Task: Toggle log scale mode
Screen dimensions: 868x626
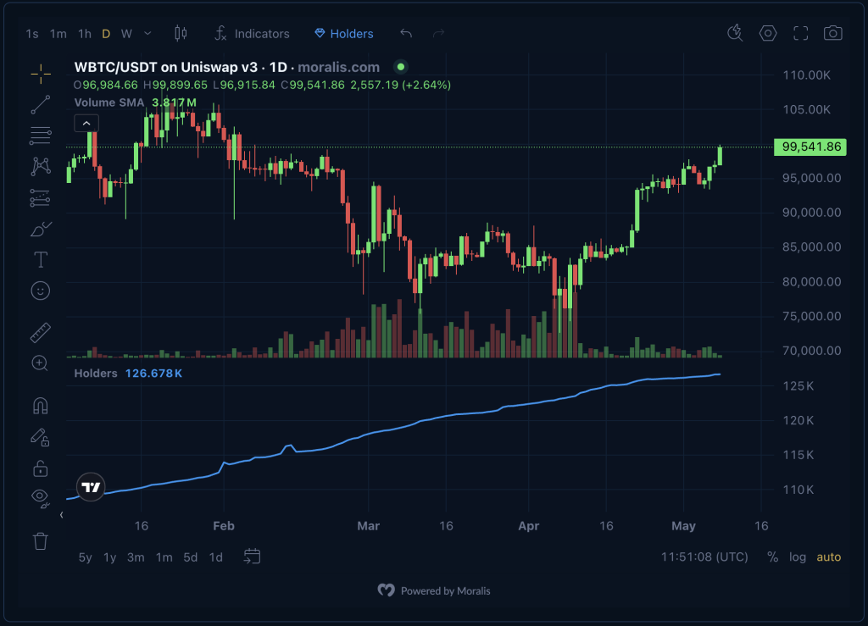Action: click(x=797, y=557)
